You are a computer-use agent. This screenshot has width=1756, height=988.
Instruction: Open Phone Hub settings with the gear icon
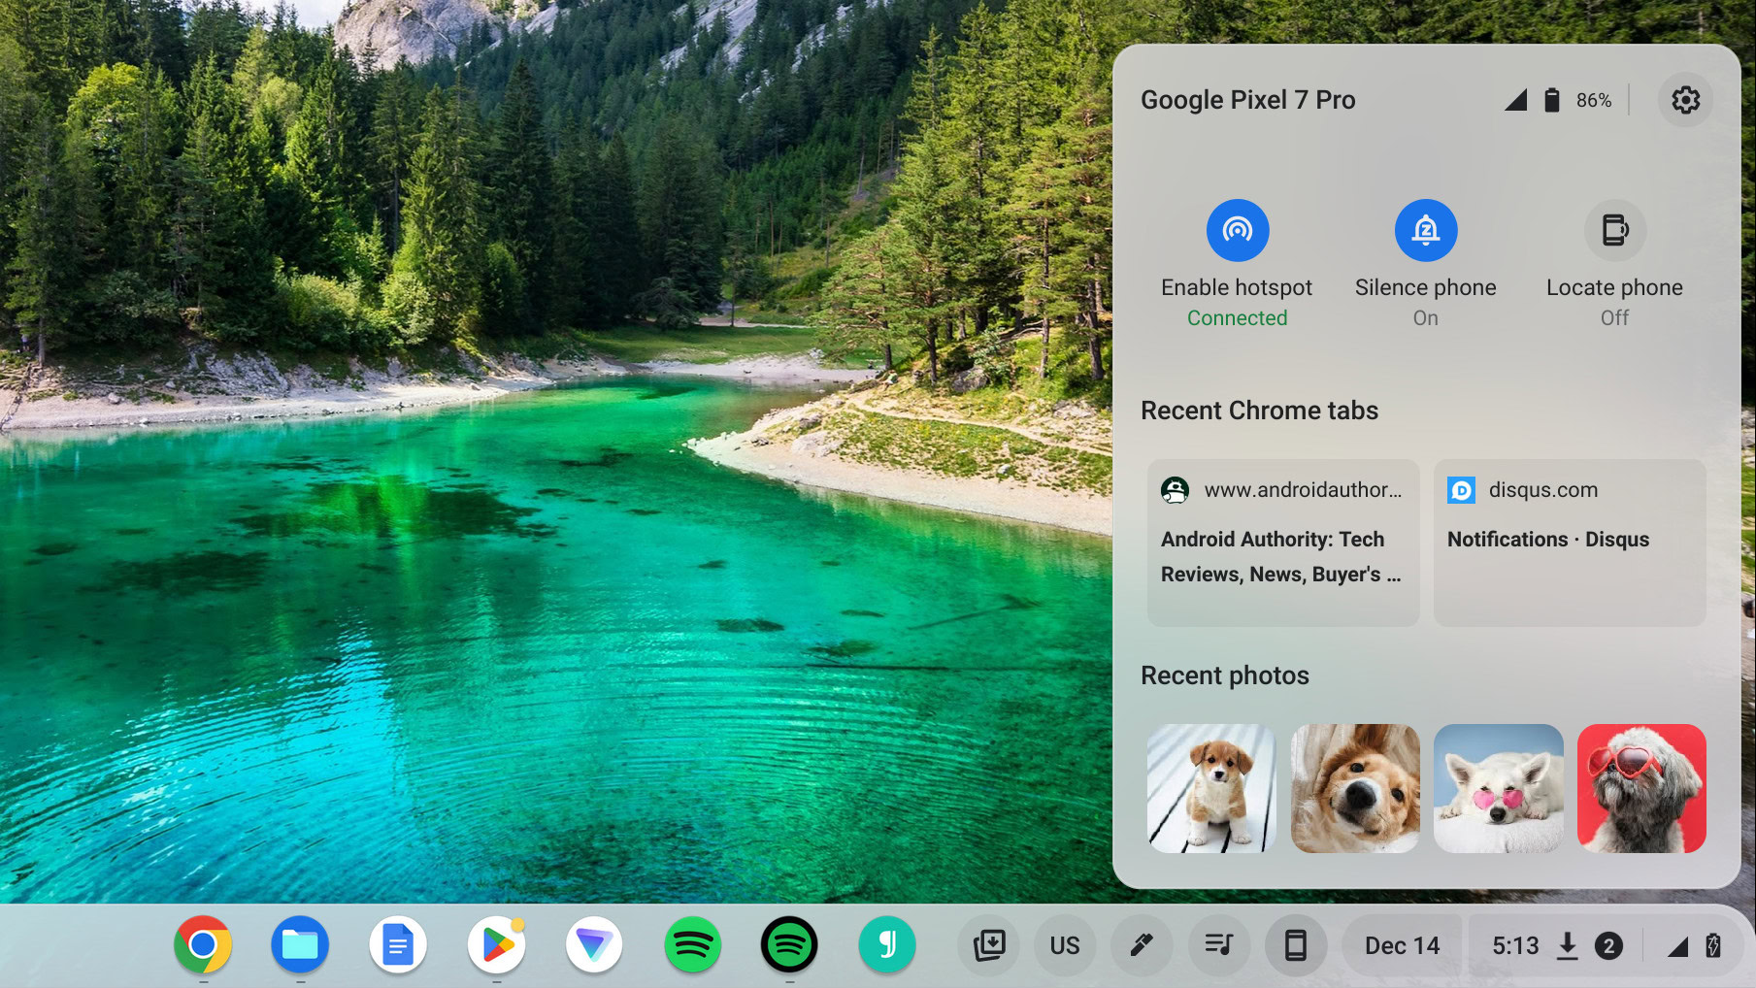click(x=1686, y=99)
